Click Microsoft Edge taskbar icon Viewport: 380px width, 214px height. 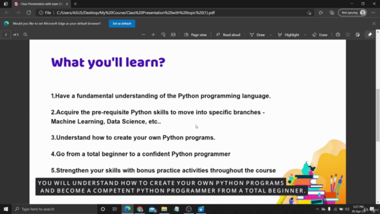point(128,209)
